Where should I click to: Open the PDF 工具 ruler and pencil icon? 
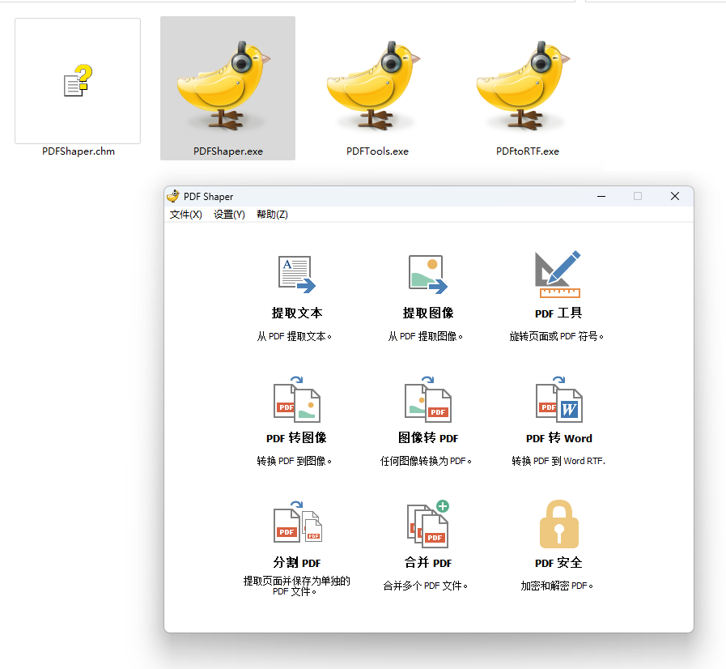(558, 275)
